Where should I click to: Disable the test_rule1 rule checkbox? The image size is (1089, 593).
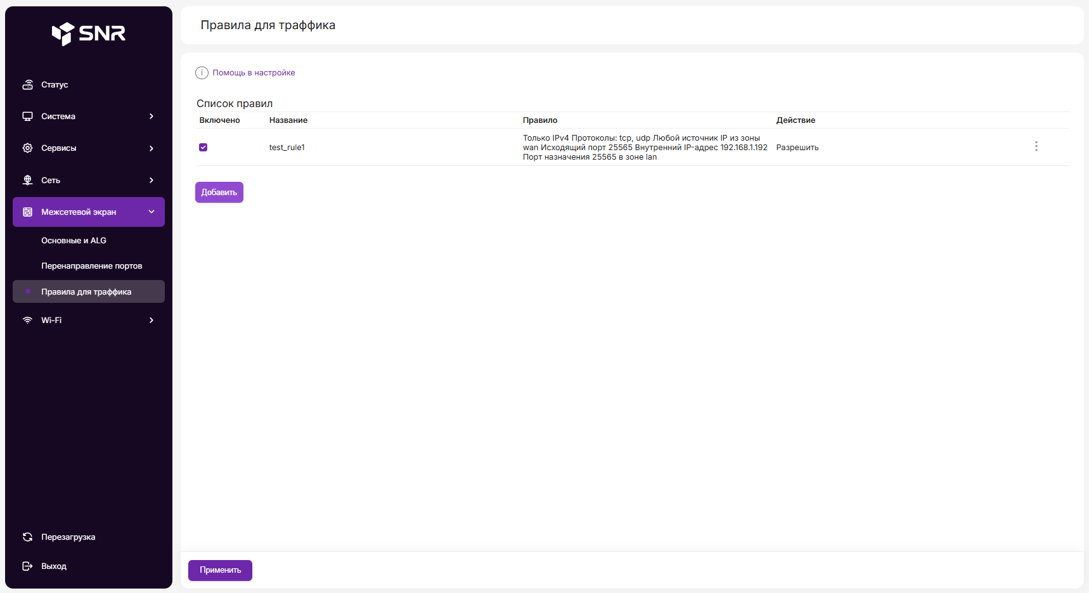203,148
